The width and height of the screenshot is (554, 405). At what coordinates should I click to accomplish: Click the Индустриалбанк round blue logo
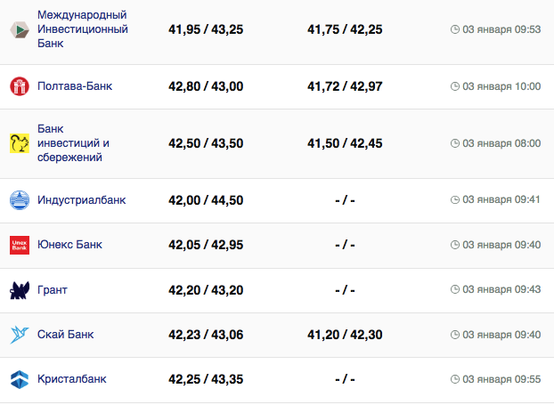pos(19,199)
